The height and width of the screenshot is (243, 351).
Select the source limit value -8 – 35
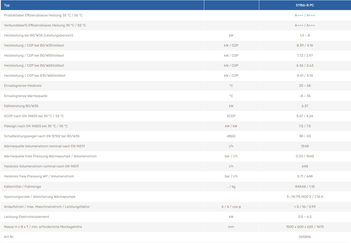point(305,96)
